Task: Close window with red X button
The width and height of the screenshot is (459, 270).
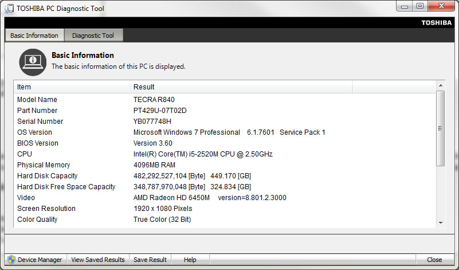Action: point(441,6)
